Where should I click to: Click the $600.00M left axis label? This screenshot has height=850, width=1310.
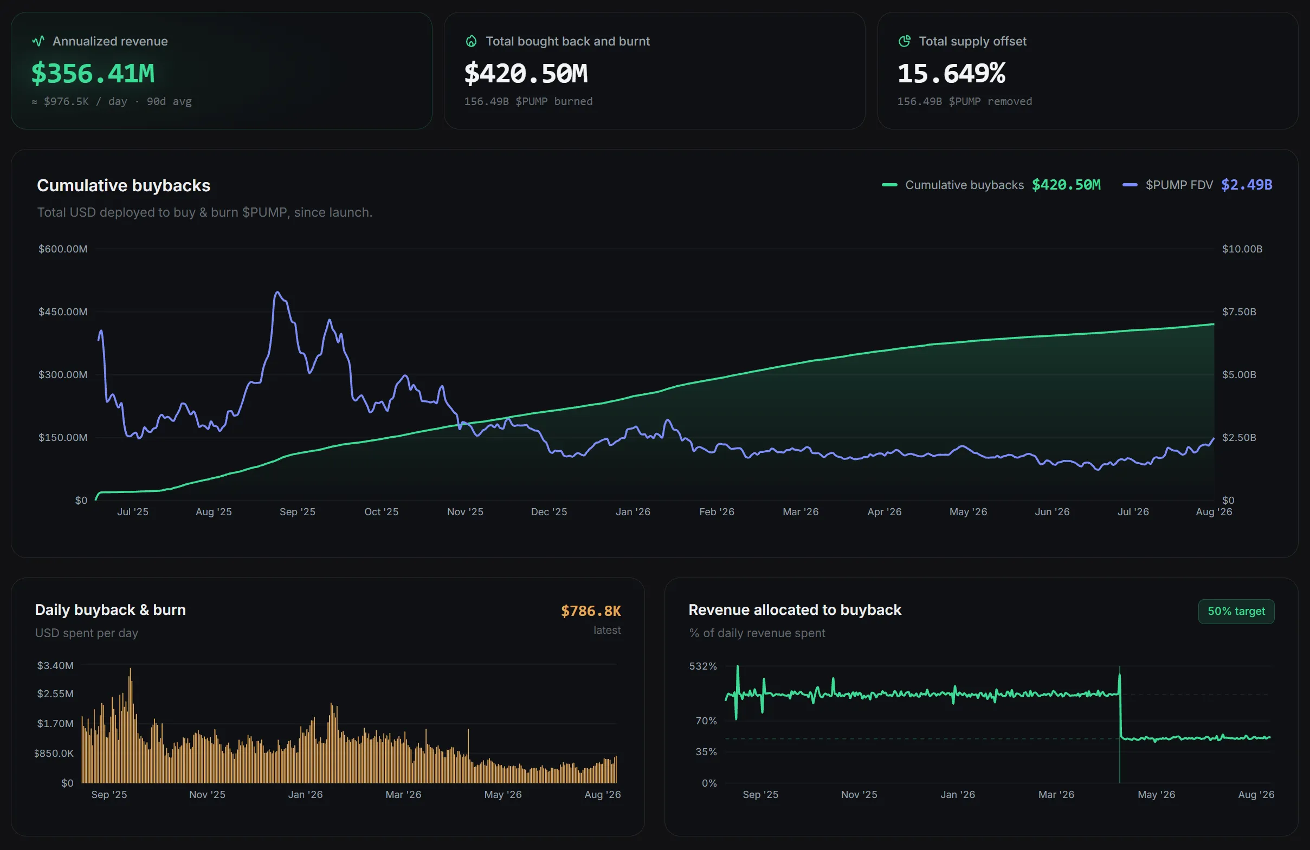point(63,249)
